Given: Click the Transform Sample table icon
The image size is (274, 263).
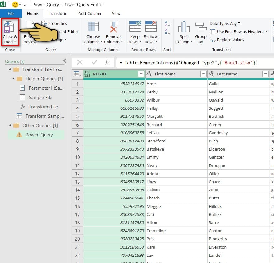Looking at the screenshot, I should click(x=19, y=116).
